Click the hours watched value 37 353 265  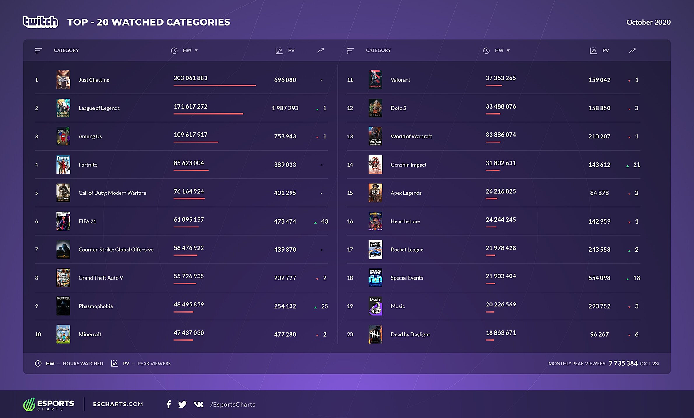point(501,78)
